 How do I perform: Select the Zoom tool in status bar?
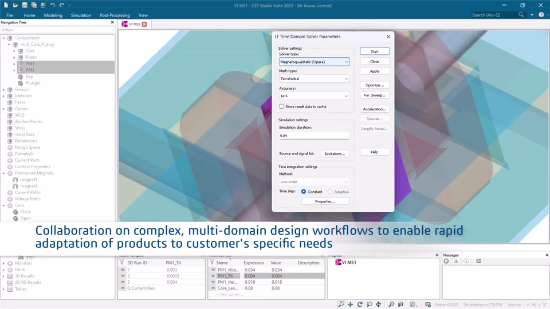[x=341, y=304]
